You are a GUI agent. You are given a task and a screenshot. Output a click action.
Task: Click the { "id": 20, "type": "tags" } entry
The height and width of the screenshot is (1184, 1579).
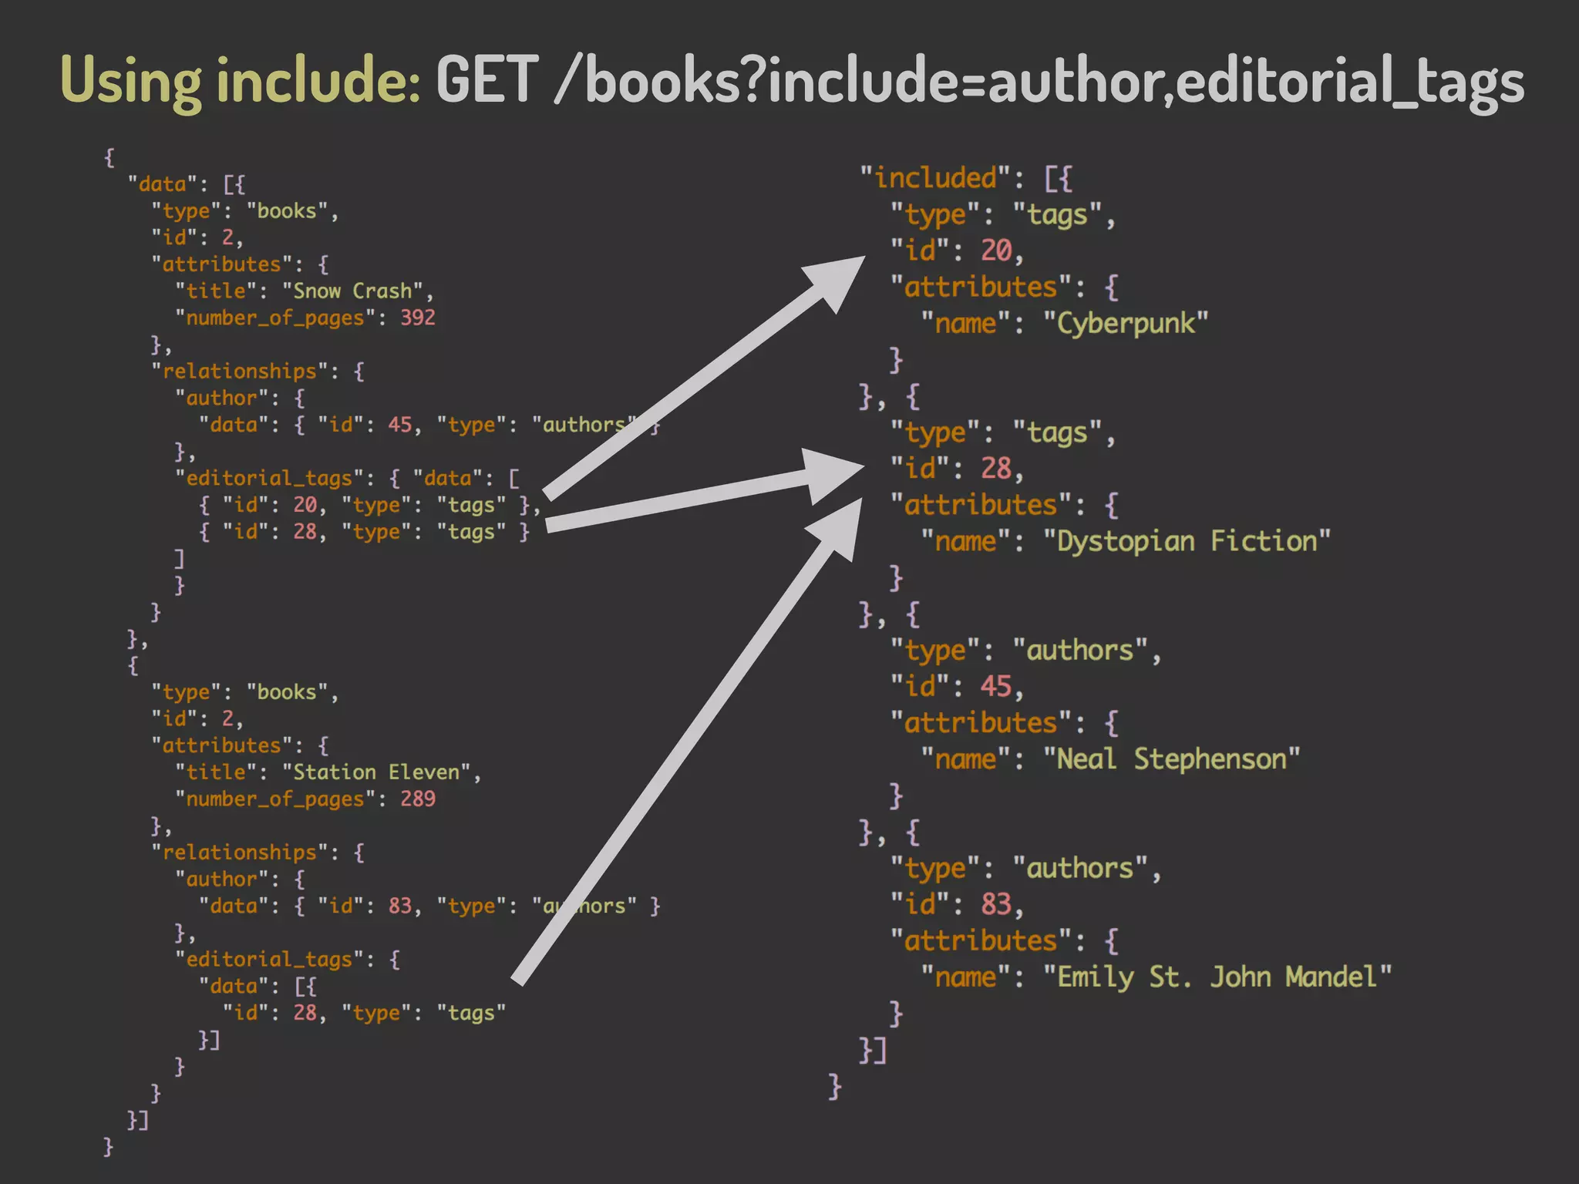370,505
